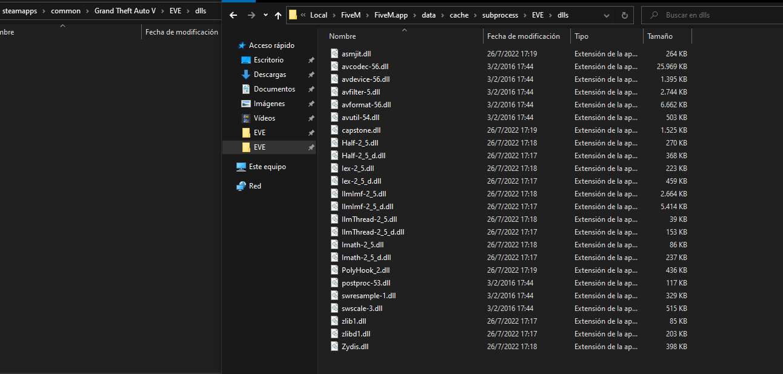
Task: Click the Refresh button in address bar
Action: [624, 15]
